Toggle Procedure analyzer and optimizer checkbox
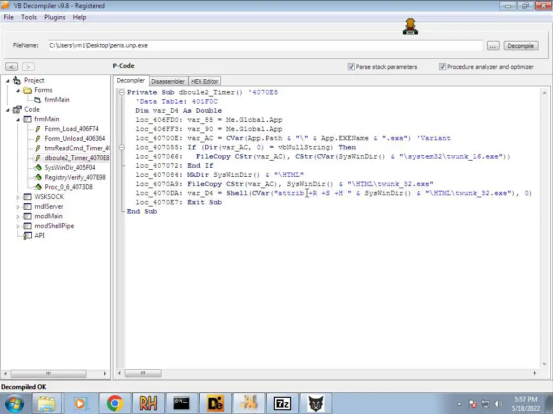Image resolution: width=553 pixels, height=414 pixels. click(442, 66)
